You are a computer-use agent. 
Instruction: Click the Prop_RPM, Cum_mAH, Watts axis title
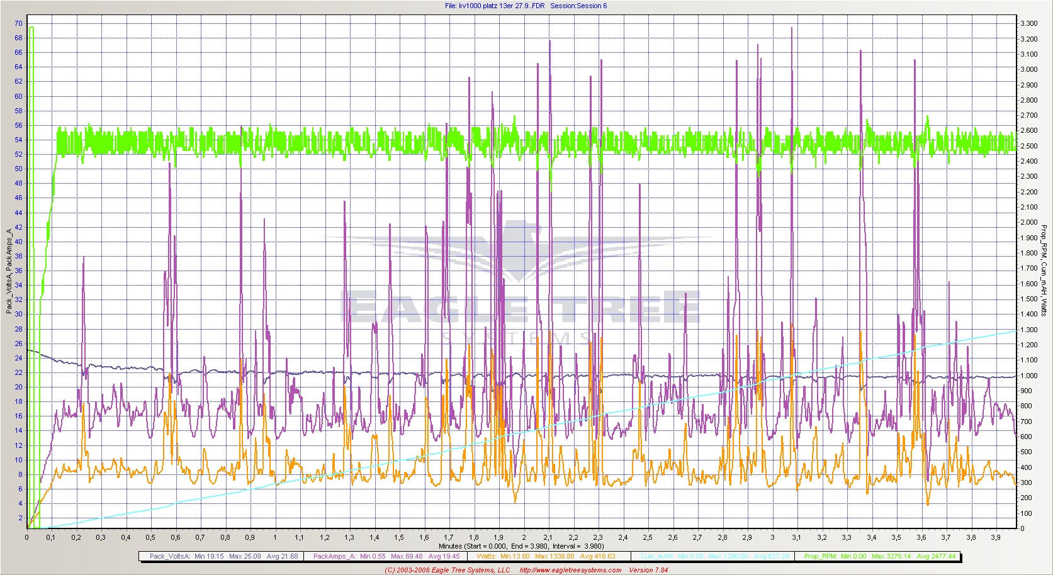(1044, 271)
